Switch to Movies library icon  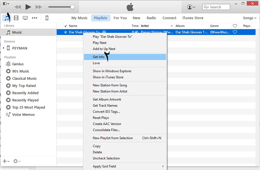(x=16, y=18)
